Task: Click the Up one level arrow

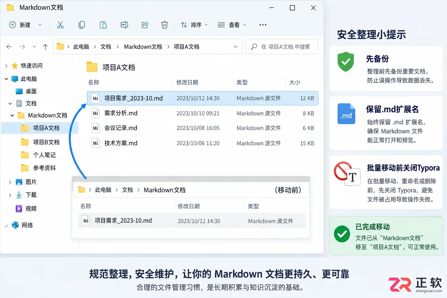Action: click(45, 47)
